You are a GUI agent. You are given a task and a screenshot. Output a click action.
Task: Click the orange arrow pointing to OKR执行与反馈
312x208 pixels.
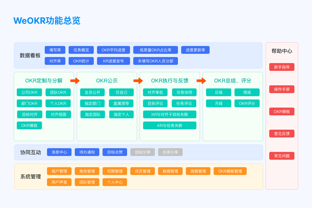(138, 81)
